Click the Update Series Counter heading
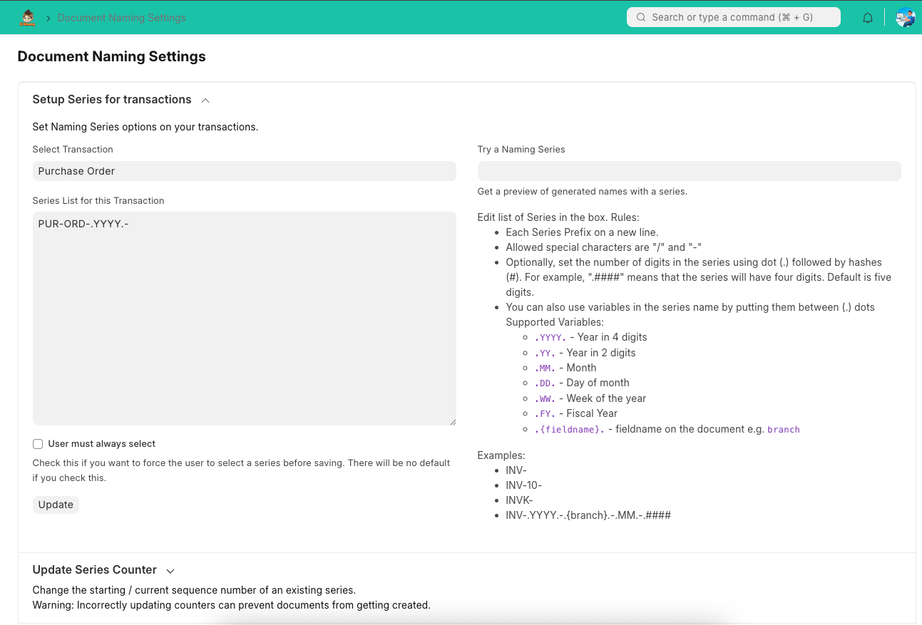This screenshot has width=922, height=625. [x=94, y=570]
